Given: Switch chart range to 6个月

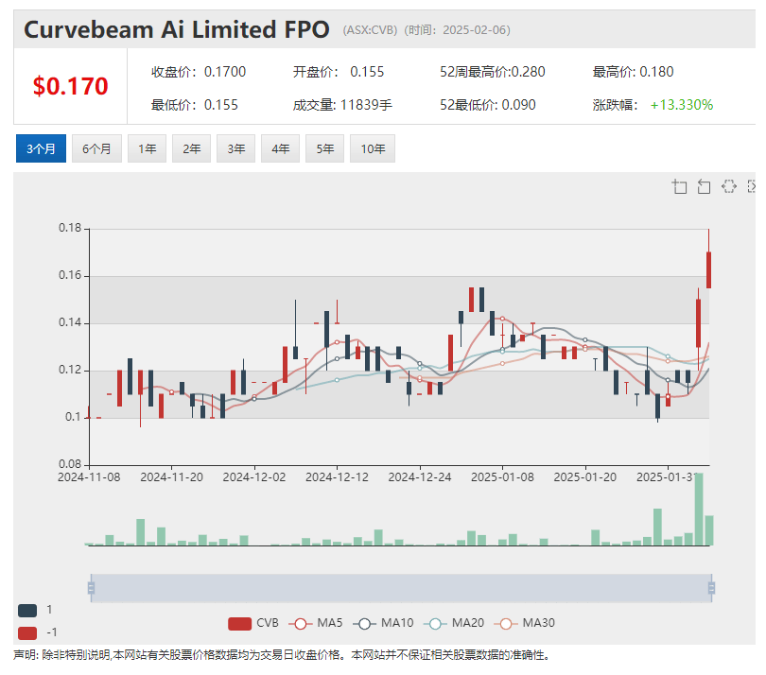Looking at the screenshot, I should 96,148.
